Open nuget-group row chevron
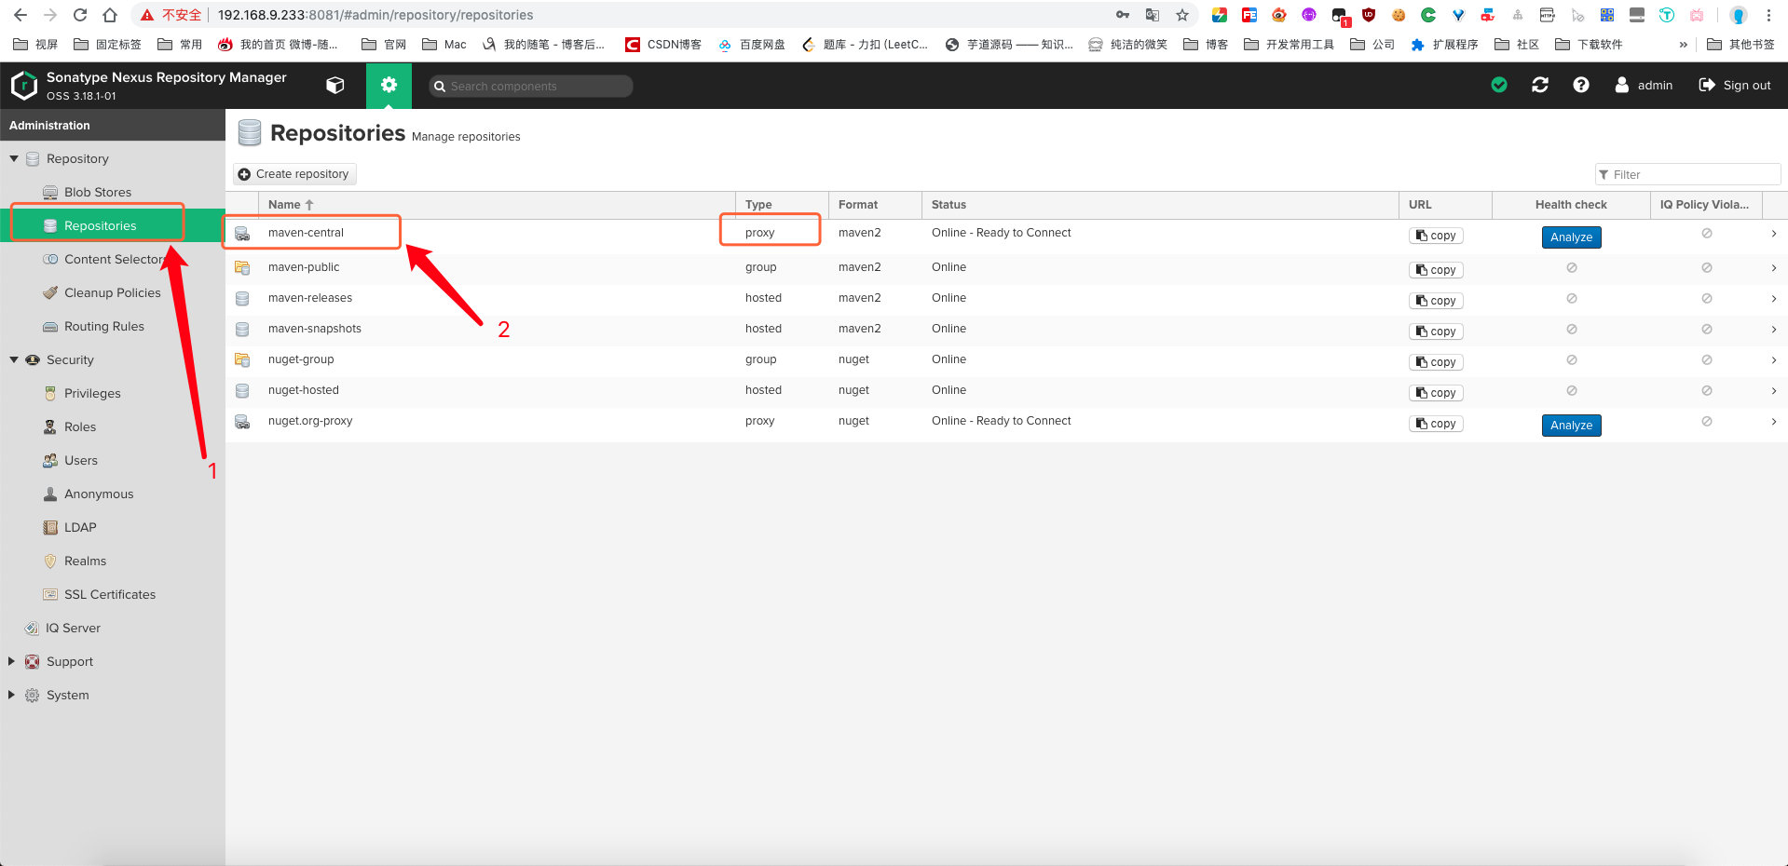This screenshot has height=866, width=1788. [x=1773, y=360]
